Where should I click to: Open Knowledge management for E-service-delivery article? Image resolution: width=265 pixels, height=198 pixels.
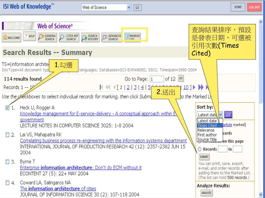click(x=98, y=117)
